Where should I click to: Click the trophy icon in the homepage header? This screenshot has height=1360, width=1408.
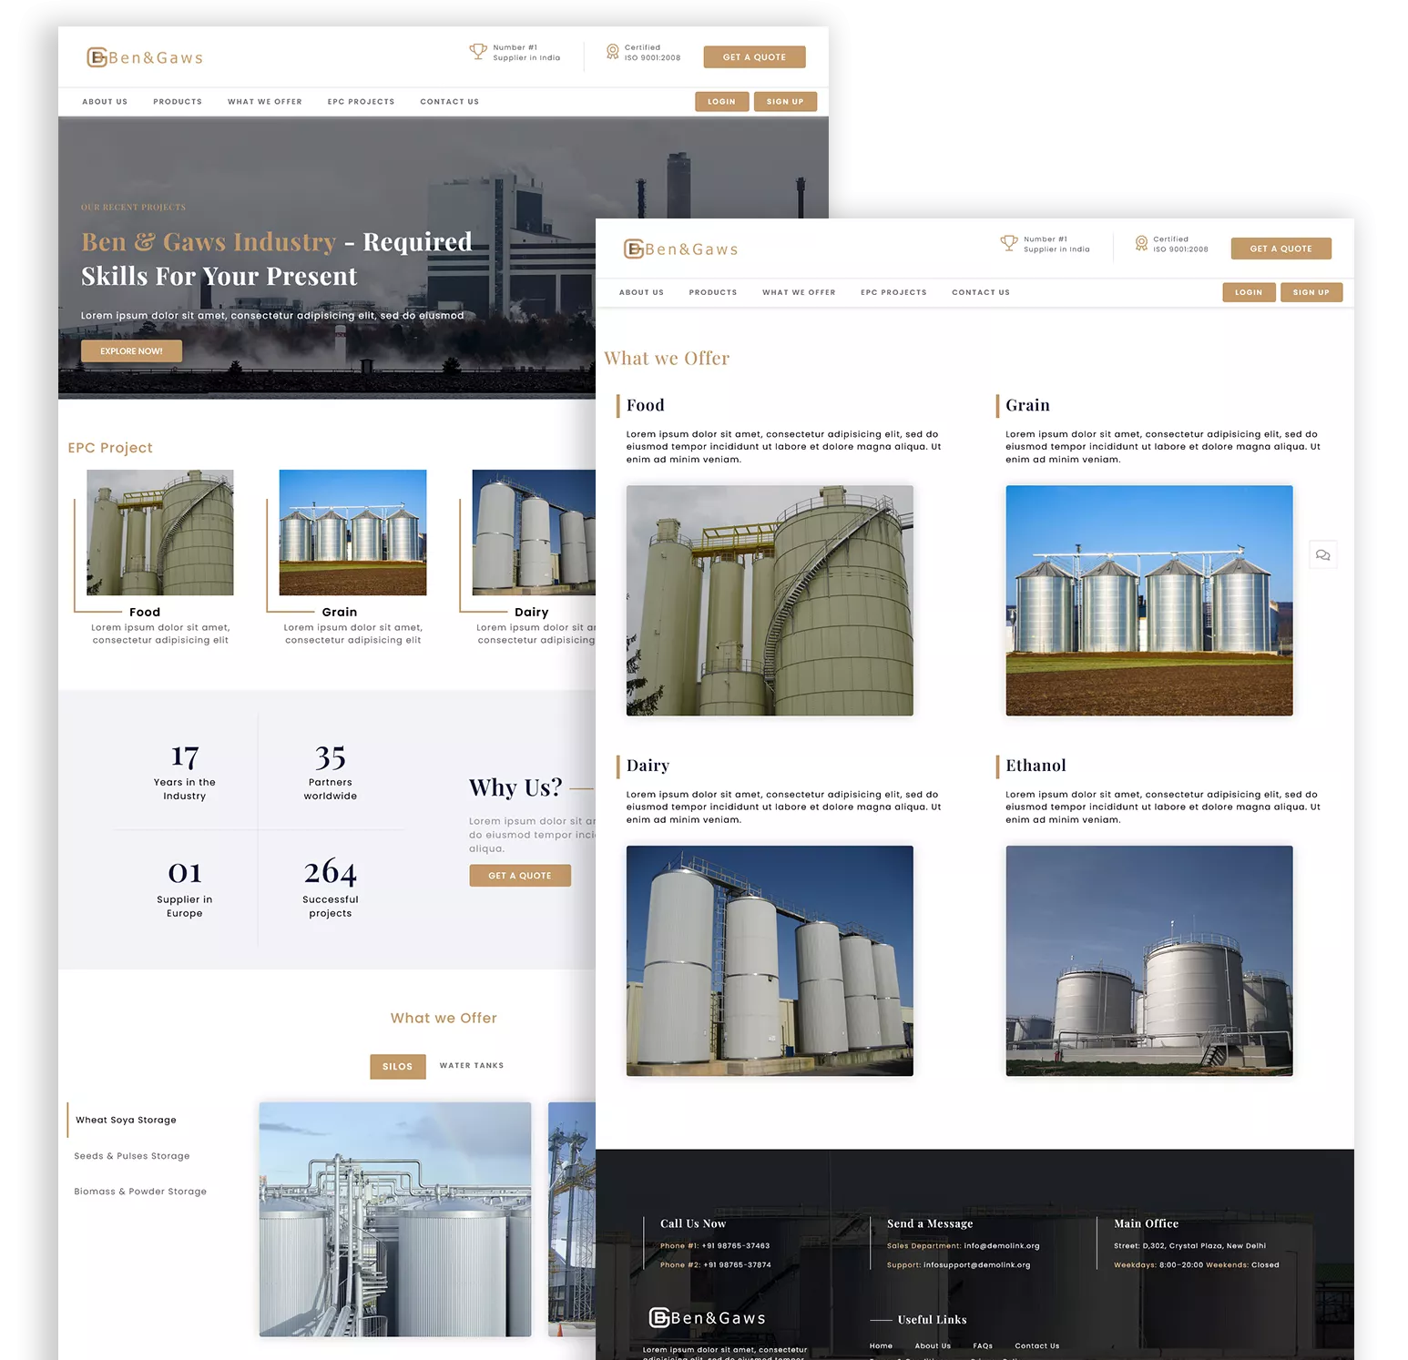point(477,52)
